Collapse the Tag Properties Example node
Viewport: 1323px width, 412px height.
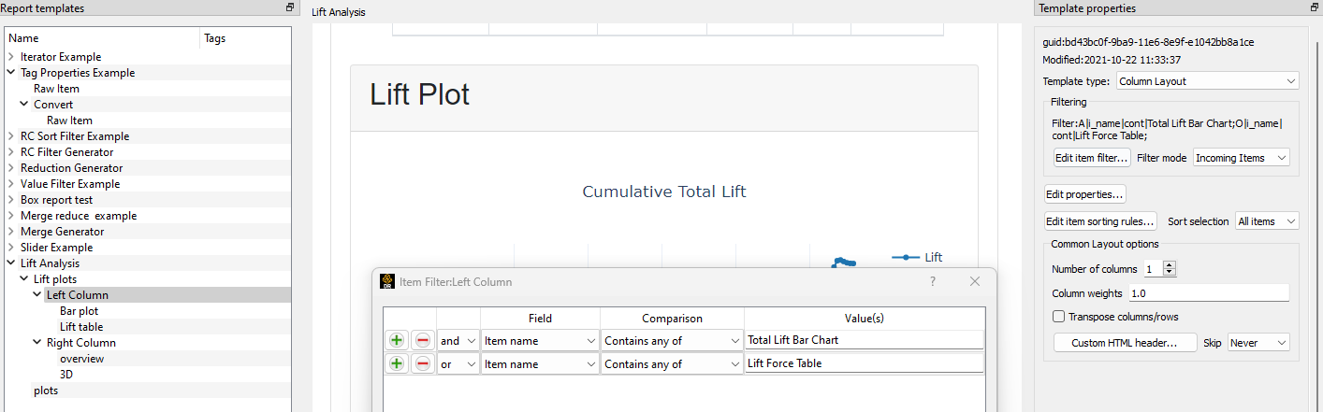click(x=11, y=73)
